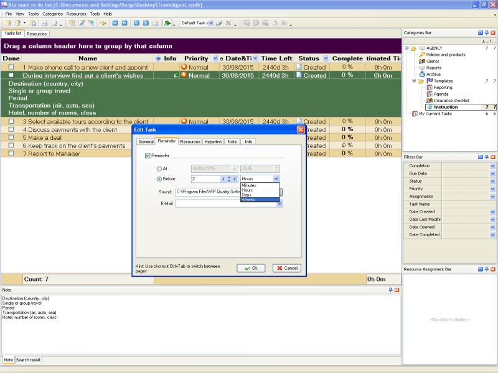This screenshot has width=498, height=373.
Task: Mark 'Make a deal' task as done
Action: 11,138
